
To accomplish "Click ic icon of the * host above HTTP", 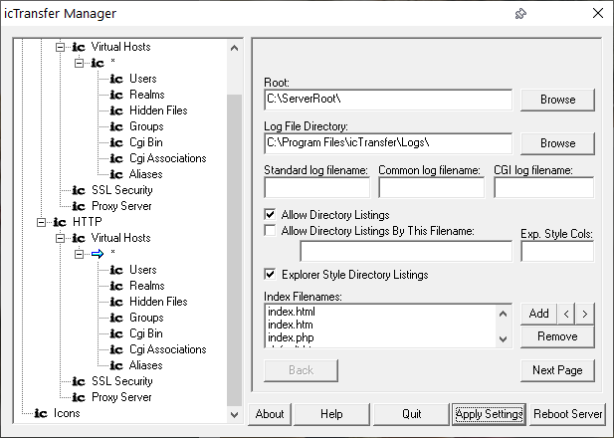I will 98,63.
